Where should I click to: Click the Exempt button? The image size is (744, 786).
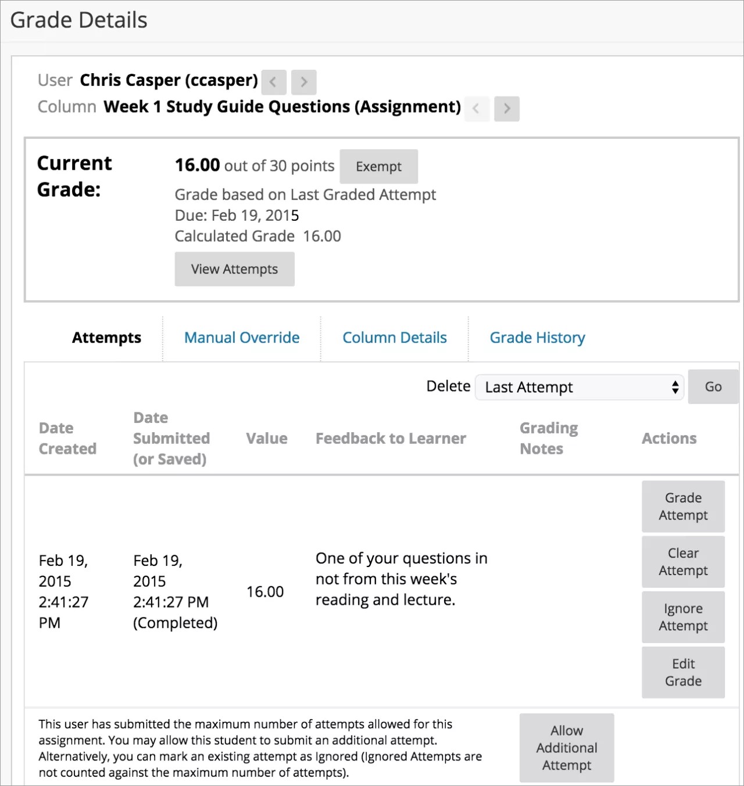coord(378,166)
